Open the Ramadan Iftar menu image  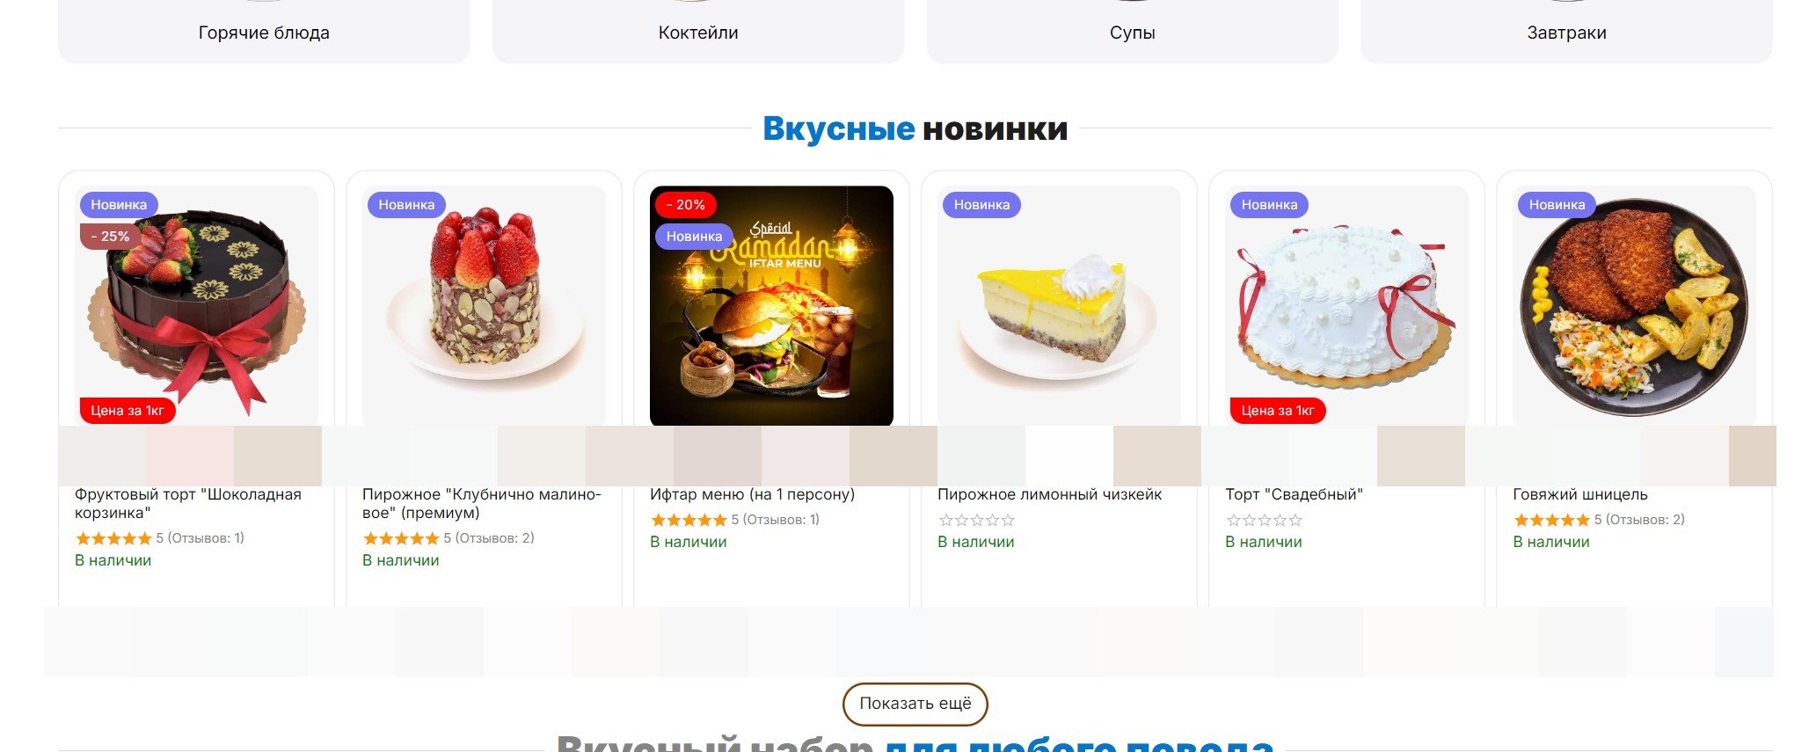point(771,306)
